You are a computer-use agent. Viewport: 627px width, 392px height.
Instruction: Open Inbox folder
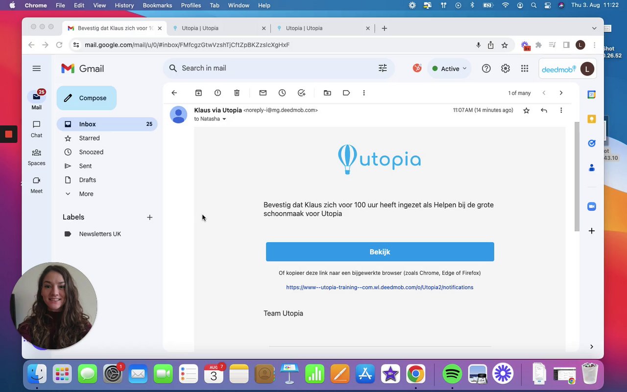click(107, 124)
